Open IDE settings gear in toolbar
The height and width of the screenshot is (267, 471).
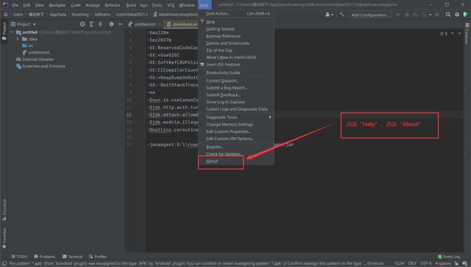point(457,14)
